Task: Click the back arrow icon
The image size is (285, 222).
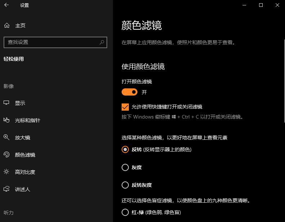Action: [6, 5]
